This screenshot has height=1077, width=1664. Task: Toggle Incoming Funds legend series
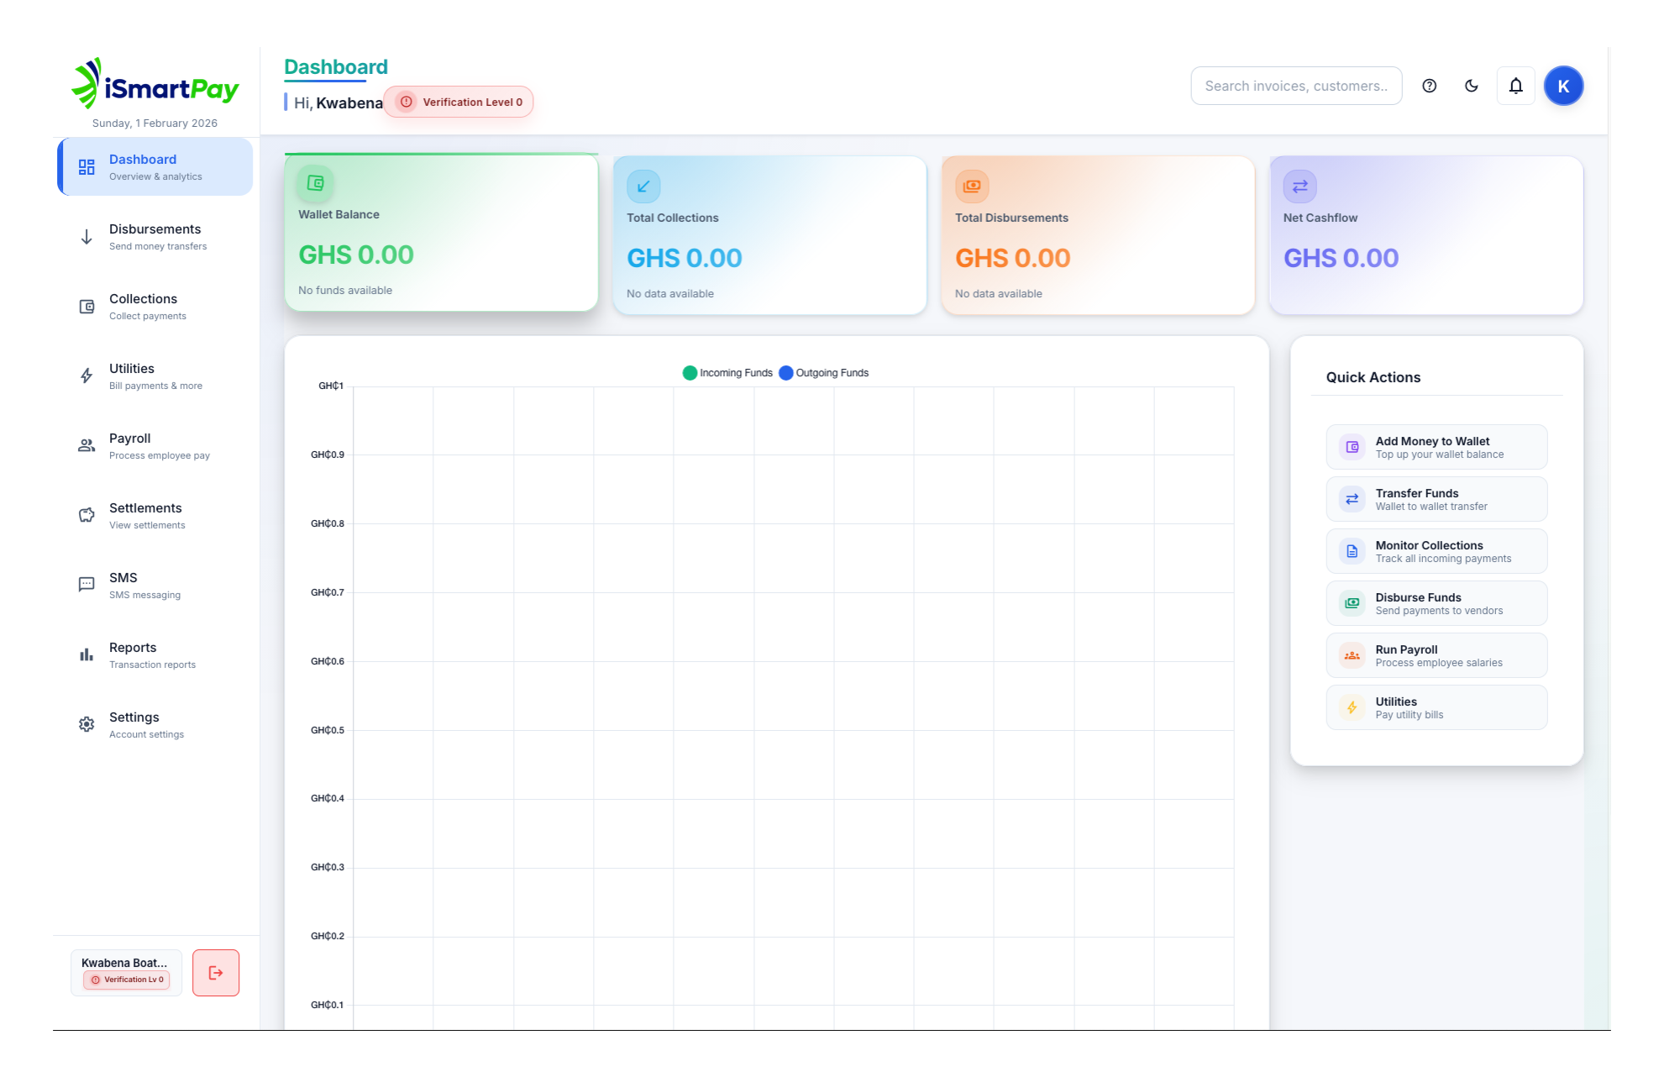click(727, 373)
